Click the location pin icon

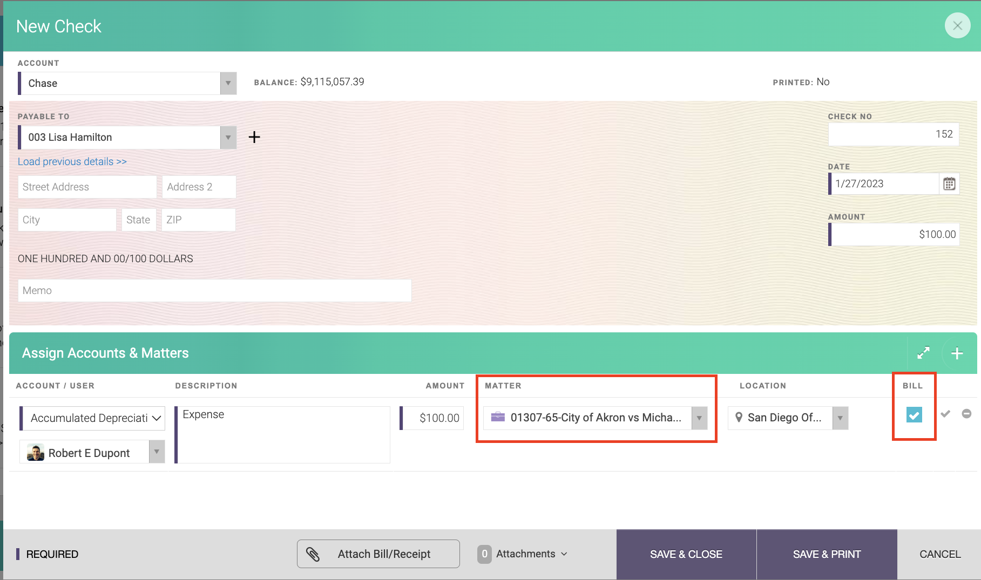[739, 417]
